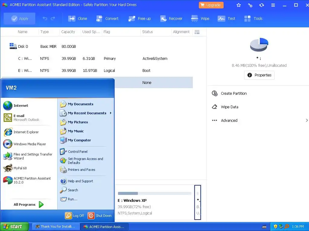Image resolution: width=309 pixels, height=231 pixels.
Task: Open the Wipe tool
Action: coord(200,18)
